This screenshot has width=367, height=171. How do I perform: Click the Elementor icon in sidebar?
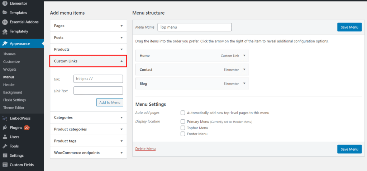[5, 3]
